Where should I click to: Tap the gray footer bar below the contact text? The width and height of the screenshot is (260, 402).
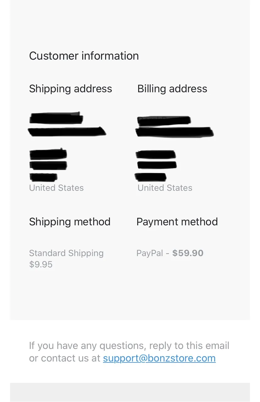point(130,392)
